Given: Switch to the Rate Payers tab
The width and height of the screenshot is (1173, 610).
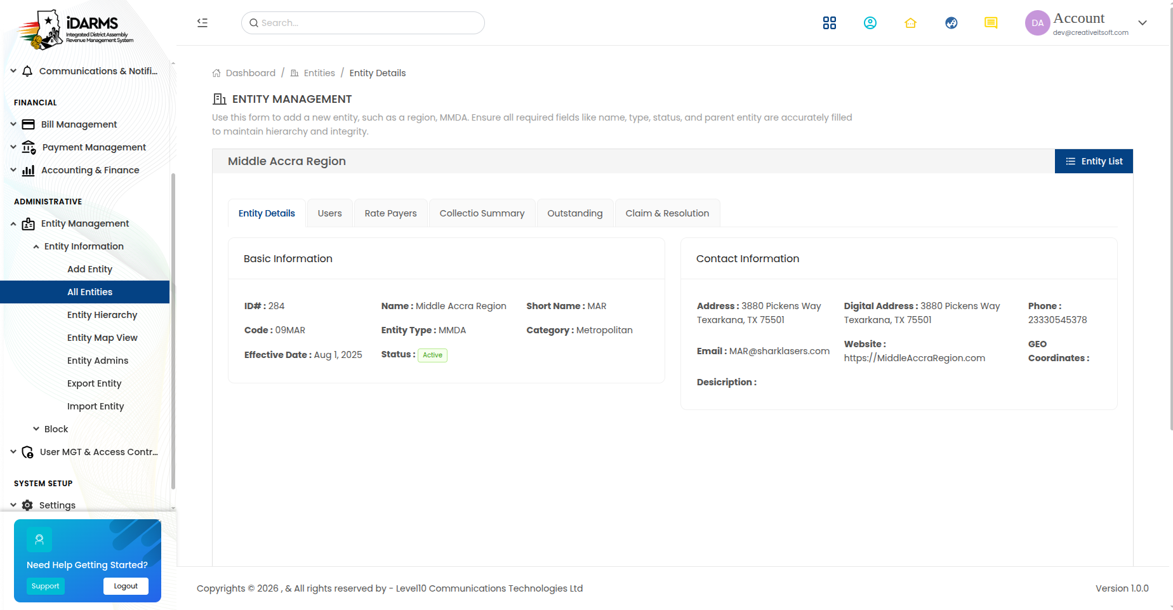Looking at the screenshot, I should [390, 213].
